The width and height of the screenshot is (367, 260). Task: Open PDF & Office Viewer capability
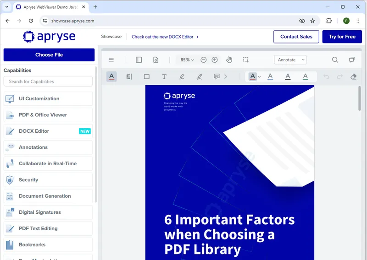pos(48,115)
